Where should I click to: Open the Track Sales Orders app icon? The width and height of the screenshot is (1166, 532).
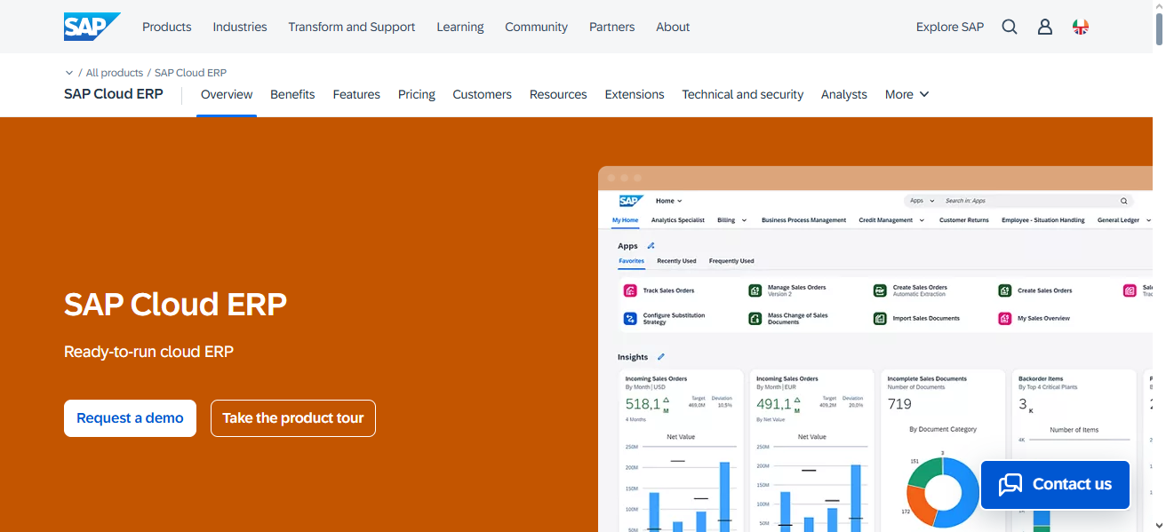click(x=631, y=290)
